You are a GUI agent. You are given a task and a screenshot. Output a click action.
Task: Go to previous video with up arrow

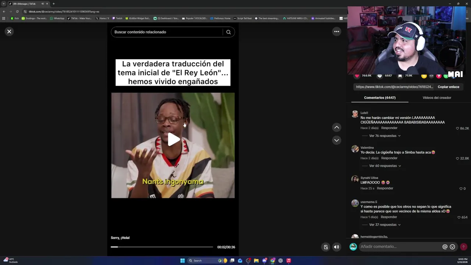point(336,127)
